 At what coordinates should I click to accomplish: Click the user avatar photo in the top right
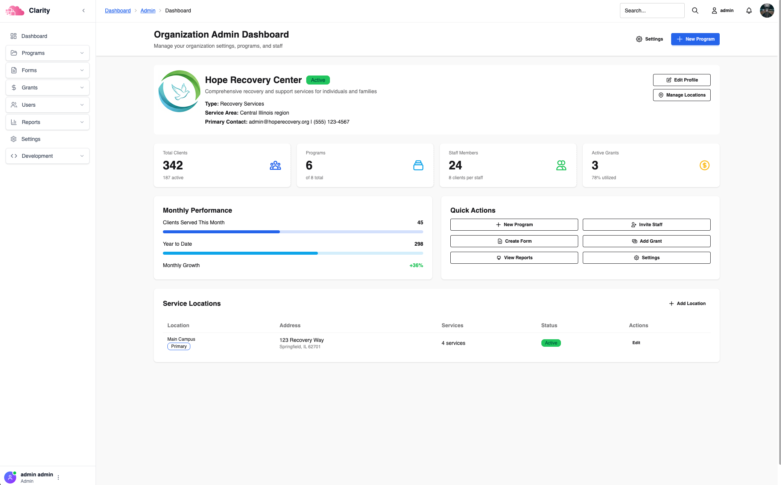(x=767, y=11)
